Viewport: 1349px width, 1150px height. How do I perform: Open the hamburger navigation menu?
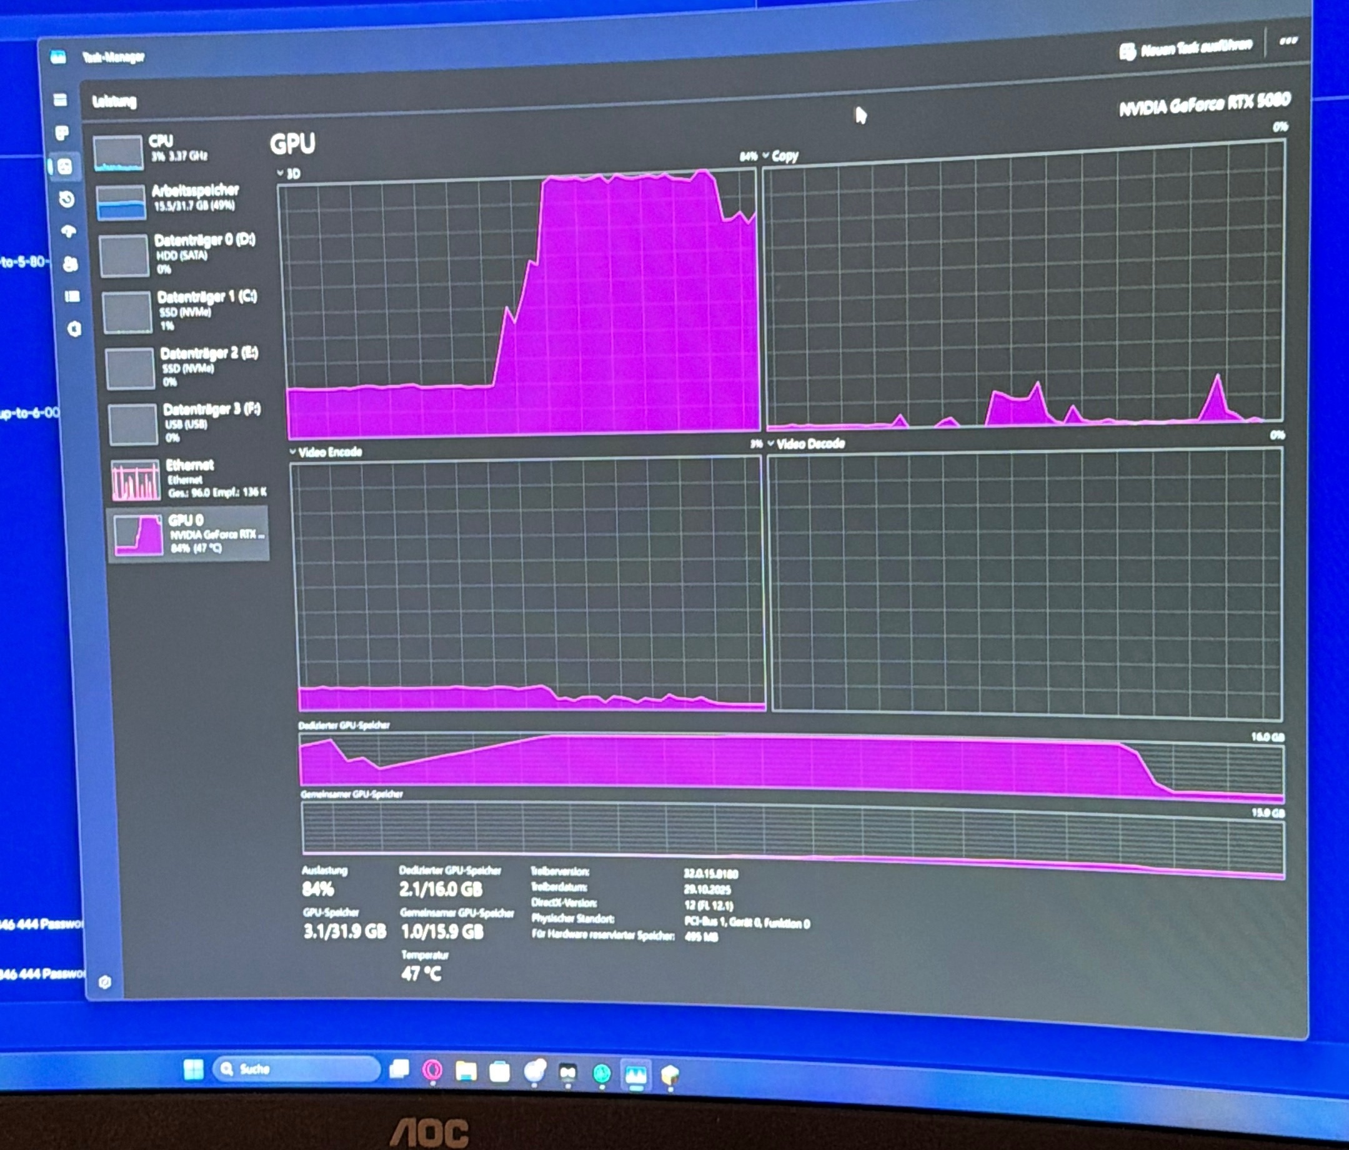(x=60, y=99)
